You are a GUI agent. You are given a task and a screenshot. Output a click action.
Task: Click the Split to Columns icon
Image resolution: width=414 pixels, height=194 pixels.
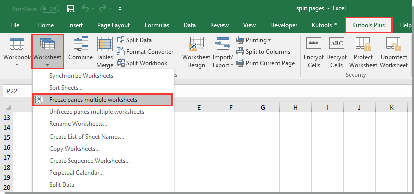click(240, 52)
